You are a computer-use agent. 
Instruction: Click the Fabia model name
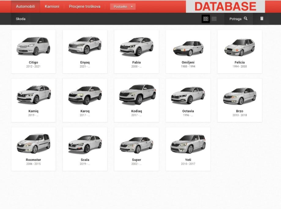pos(137,62)
